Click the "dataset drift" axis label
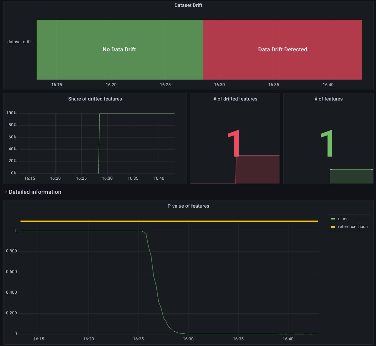This screenshot has width=376, height=346. click(19, 42)
